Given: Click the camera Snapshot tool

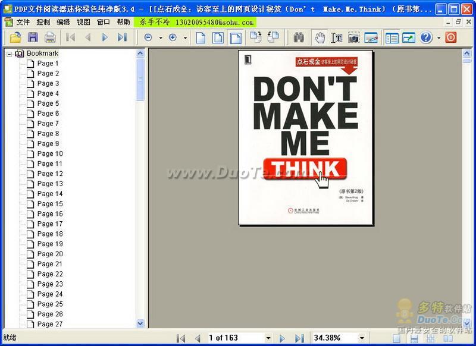Looking at the screenshot, I should [x=354, y=37].
